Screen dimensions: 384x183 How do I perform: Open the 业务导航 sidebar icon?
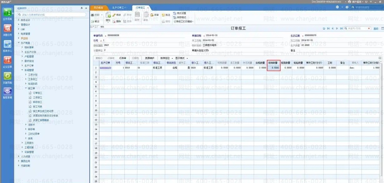point(7,12)
